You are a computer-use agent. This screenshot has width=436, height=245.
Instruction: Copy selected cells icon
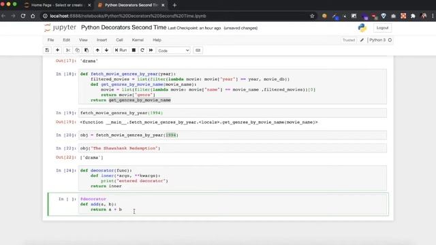[77, 50]
